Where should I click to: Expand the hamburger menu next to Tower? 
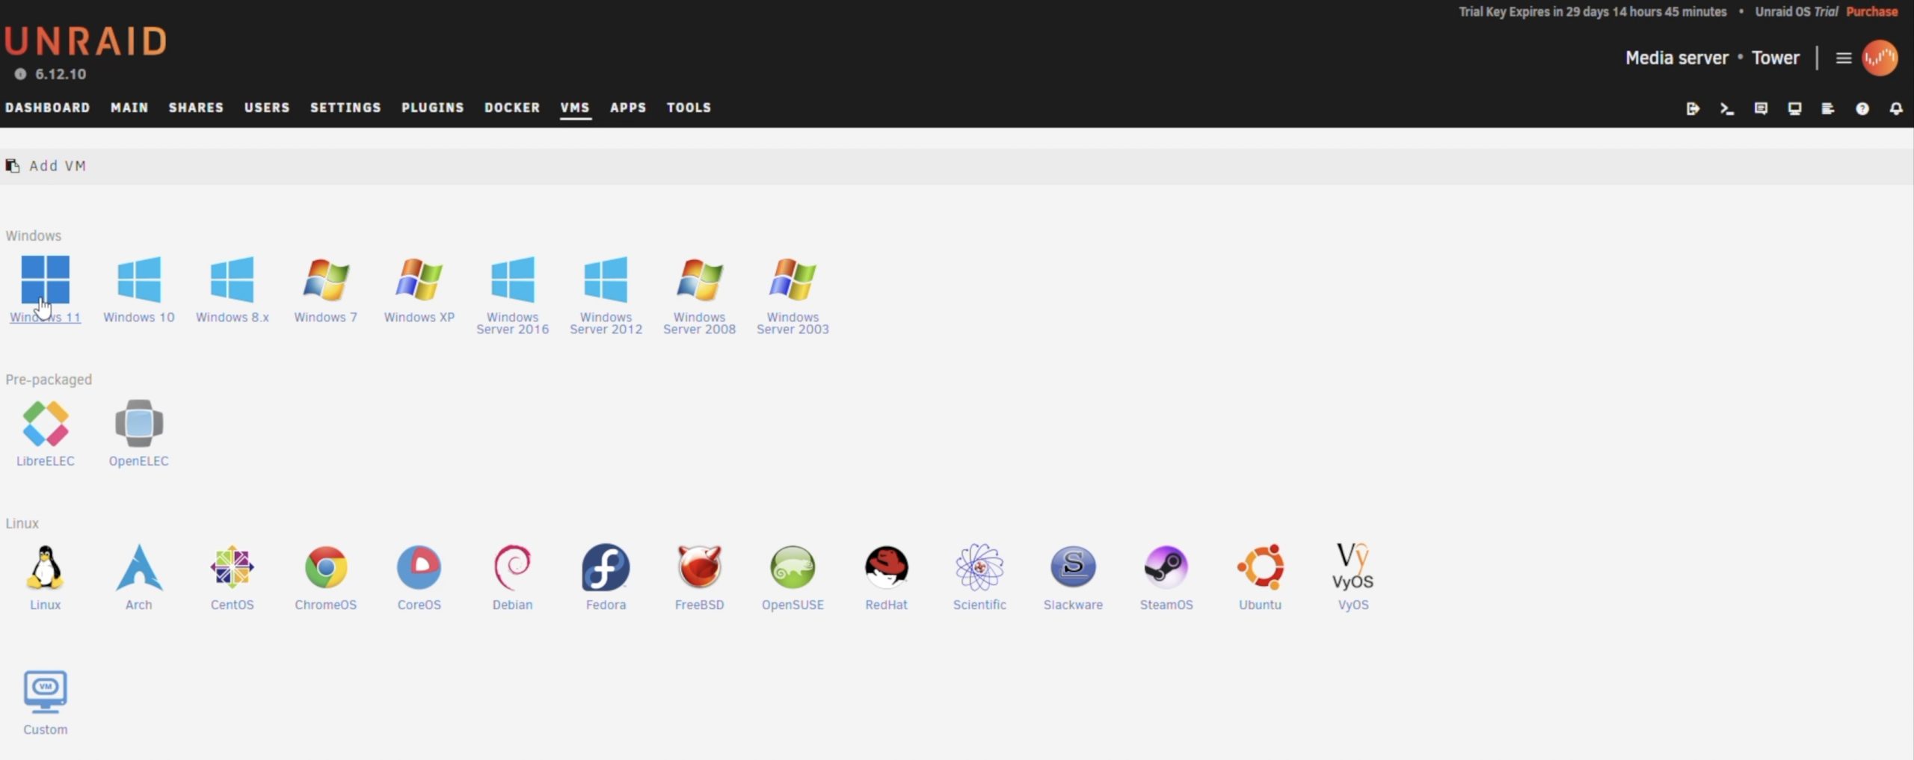(1844, 58)
